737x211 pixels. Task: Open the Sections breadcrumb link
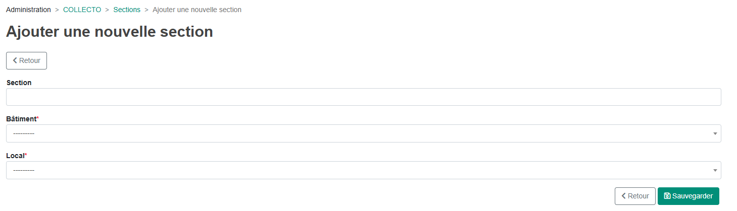pos(127,10)
